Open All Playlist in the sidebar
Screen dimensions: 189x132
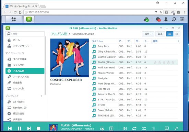[25, 102]
